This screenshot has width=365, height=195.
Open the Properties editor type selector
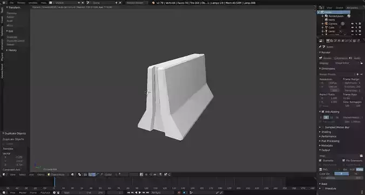pos(321,41)
